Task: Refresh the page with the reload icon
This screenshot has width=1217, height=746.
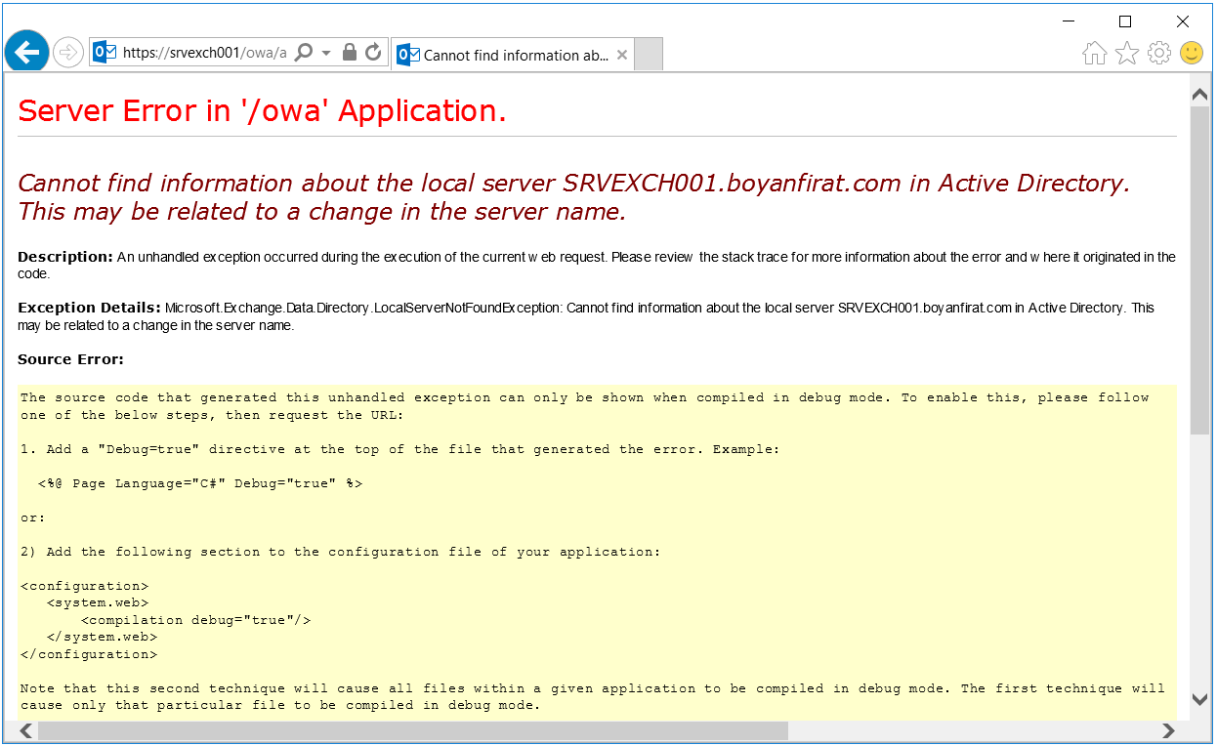Action: tap(373, 53)
